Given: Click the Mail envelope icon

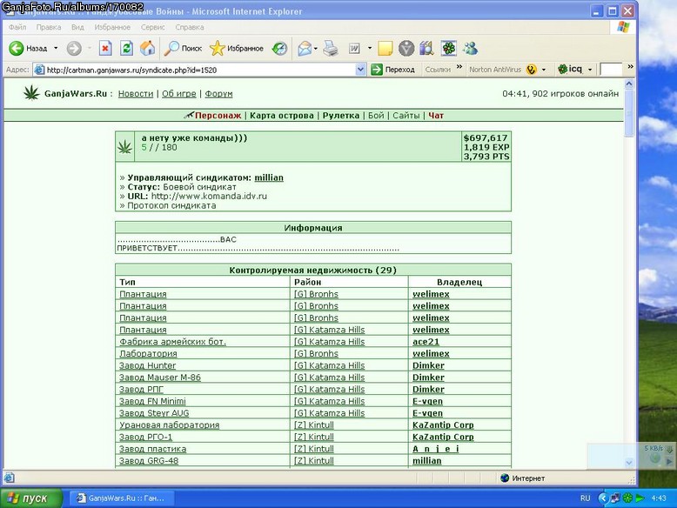Looking at the screenshot, I should coord(305,49).
